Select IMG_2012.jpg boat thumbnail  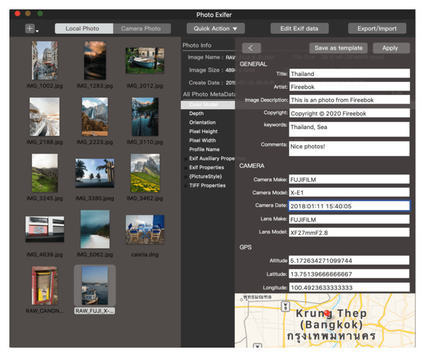(x=145, y=61)
